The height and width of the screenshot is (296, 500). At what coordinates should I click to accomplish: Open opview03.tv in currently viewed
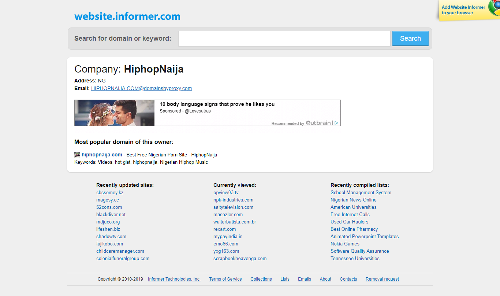(226, 192)
